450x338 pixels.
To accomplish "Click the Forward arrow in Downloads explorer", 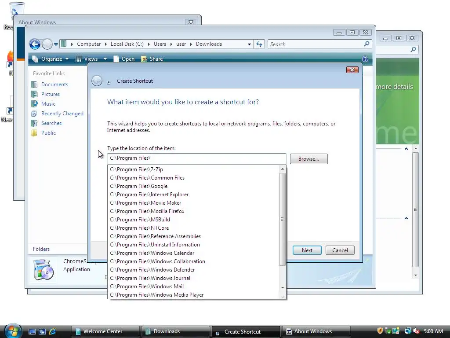I will [x=47, y=44].
